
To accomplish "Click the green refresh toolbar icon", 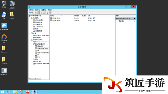I will pos(42,13).
